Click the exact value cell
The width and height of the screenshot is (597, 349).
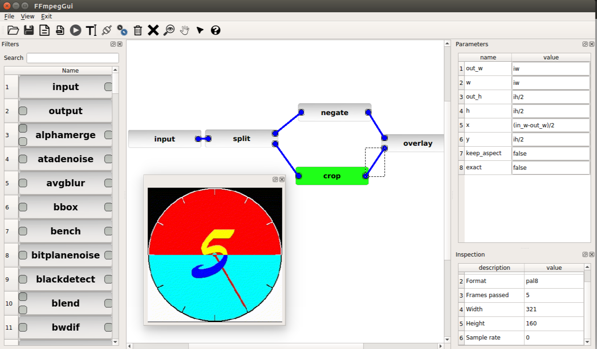pos(551,167)
